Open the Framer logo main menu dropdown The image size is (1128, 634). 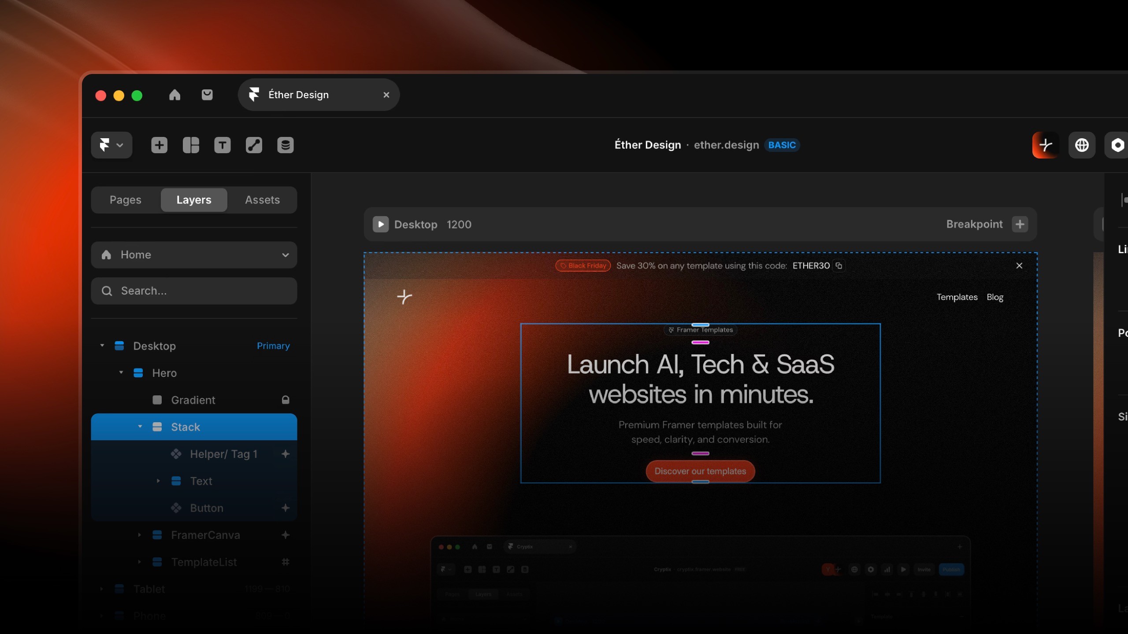point(111,145)
